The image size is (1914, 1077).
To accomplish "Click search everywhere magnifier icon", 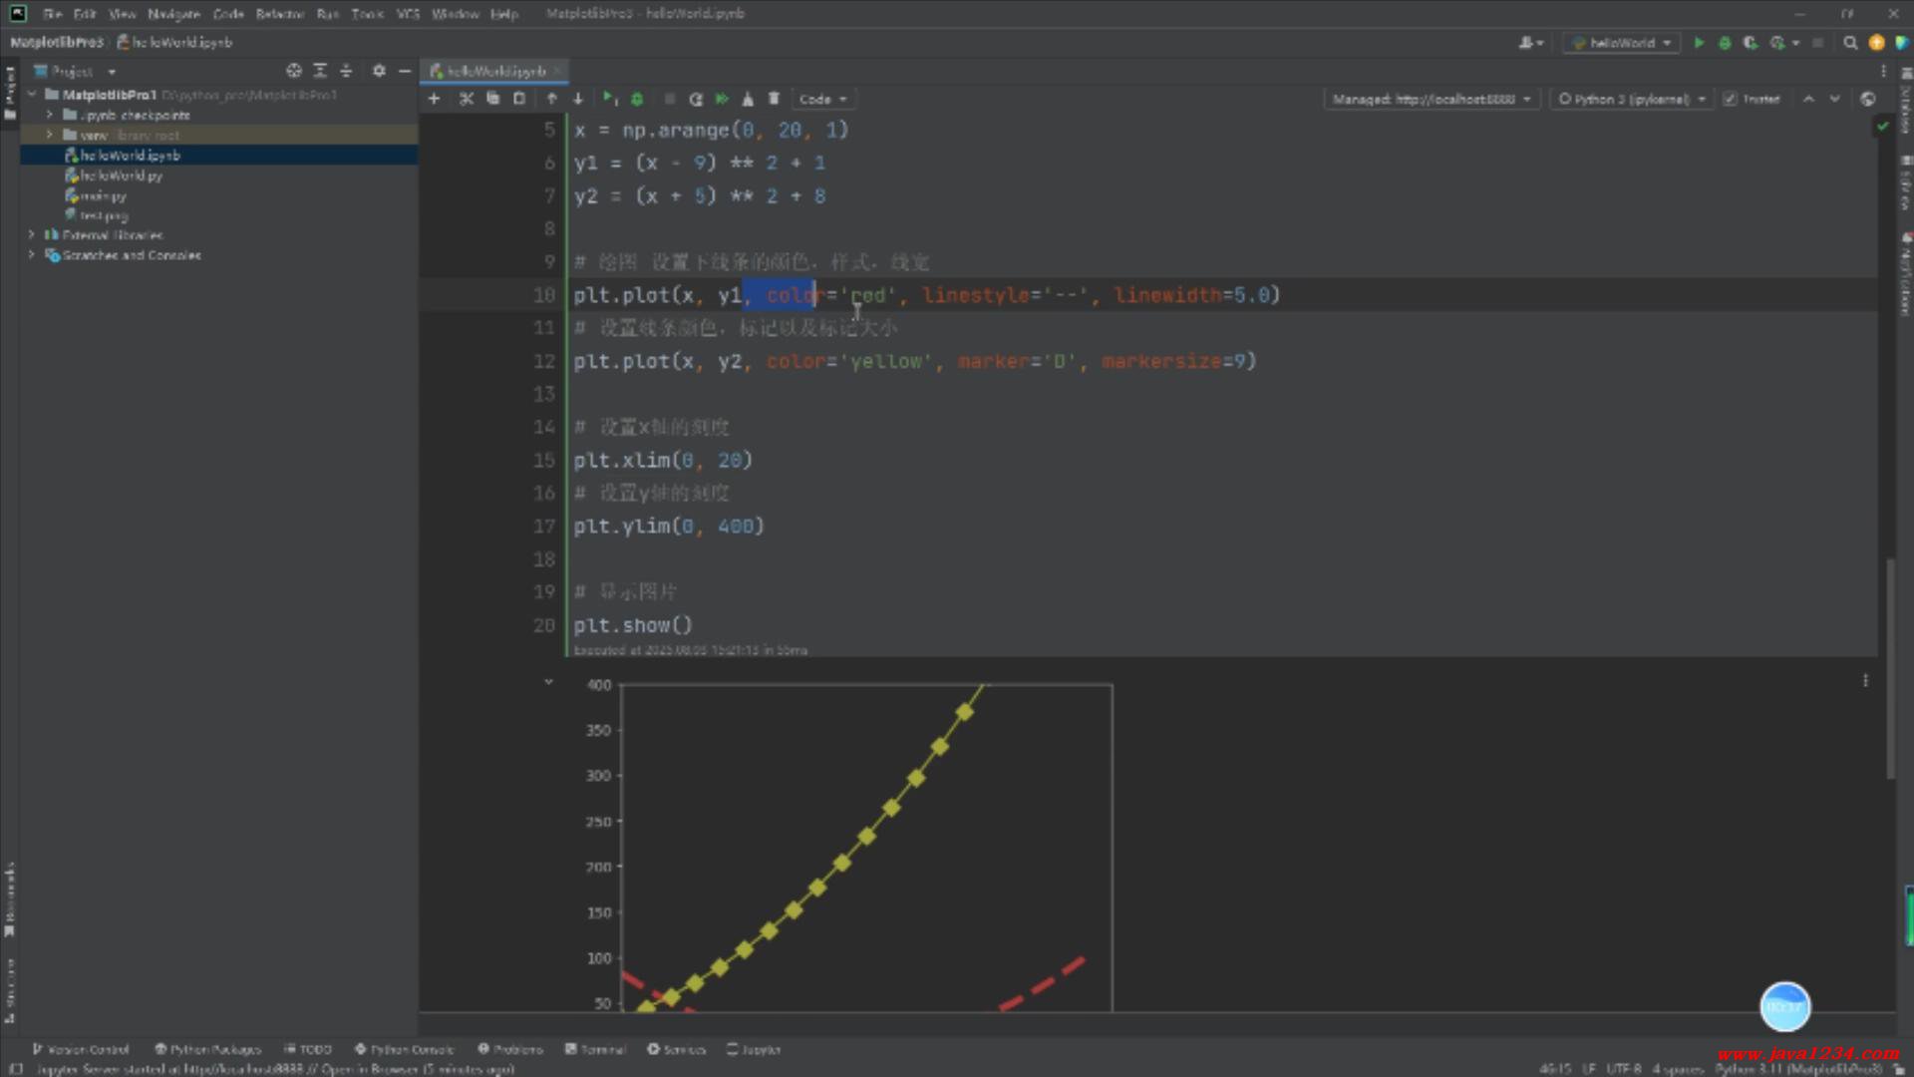I will coord(1850,43).
